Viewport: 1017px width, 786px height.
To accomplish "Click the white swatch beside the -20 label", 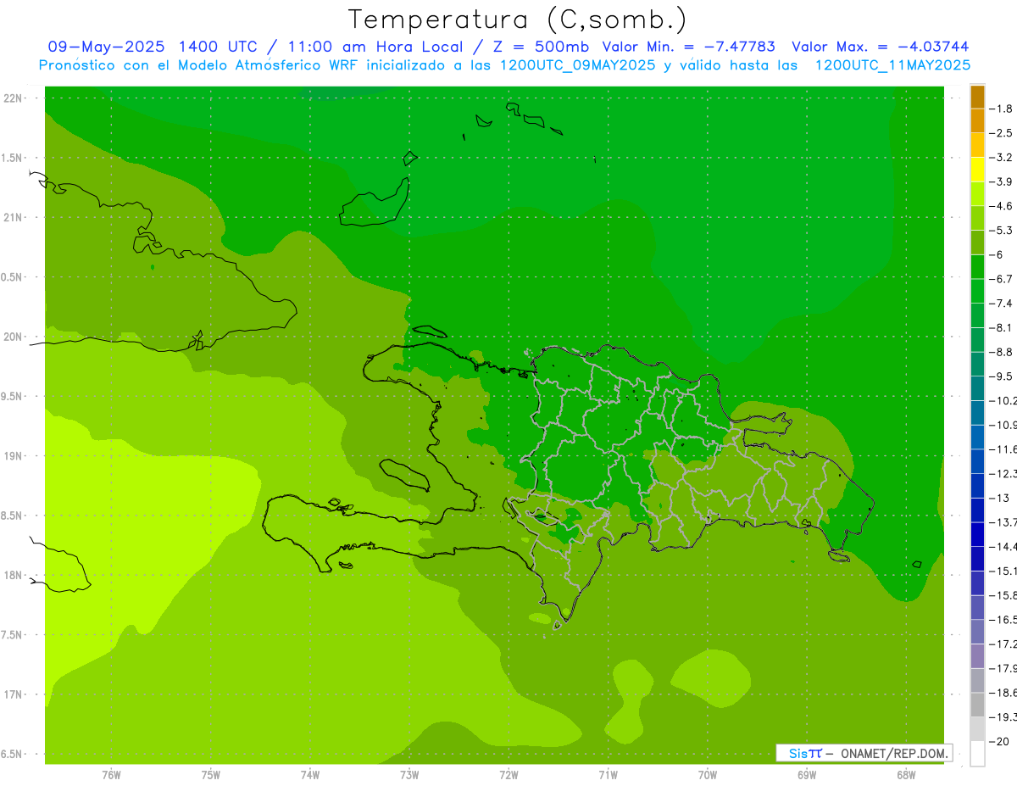I will point(977,754).
